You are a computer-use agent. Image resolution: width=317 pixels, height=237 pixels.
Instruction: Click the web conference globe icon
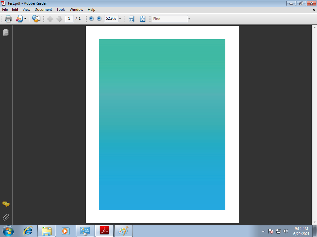[36, 19]
